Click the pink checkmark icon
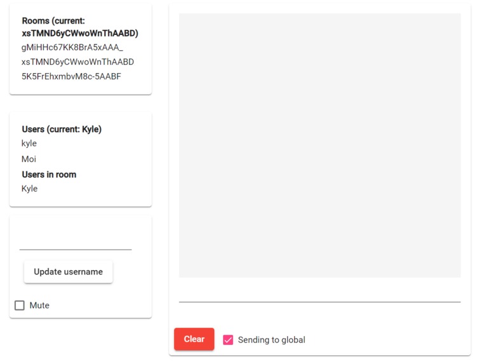The width and height of the screenshot is (479, 364). click(228, 340)
